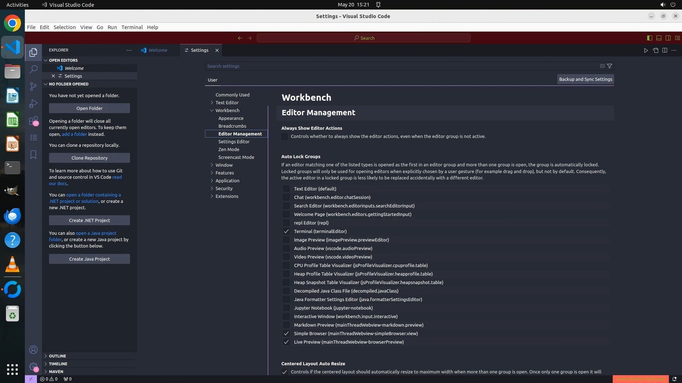Expand the OUTLINE section in Explorer
This screenshot has height=383, width=682.
[x=58, y=356]
